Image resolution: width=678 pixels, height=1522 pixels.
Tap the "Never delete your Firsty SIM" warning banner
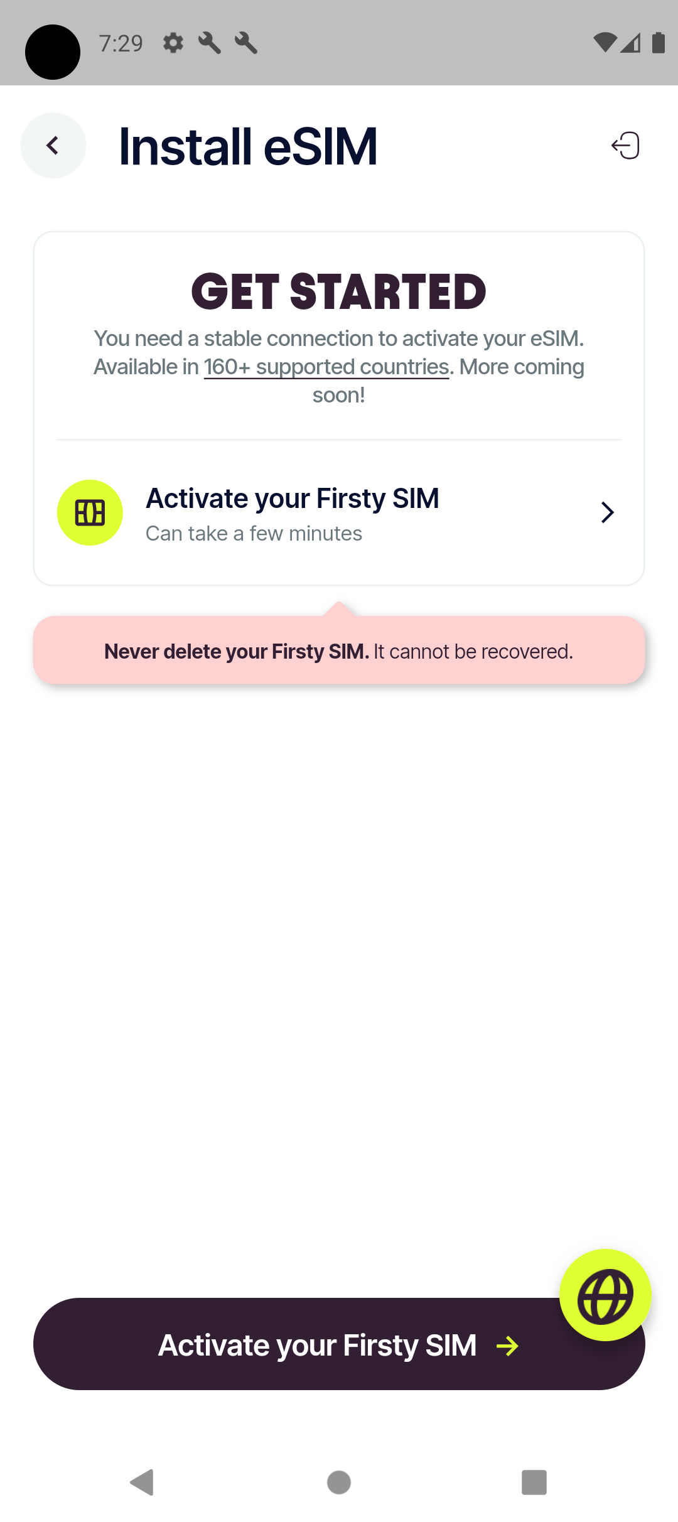pos(339,651)
